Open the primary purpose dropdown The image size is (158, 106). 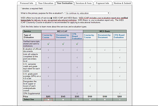88,13
